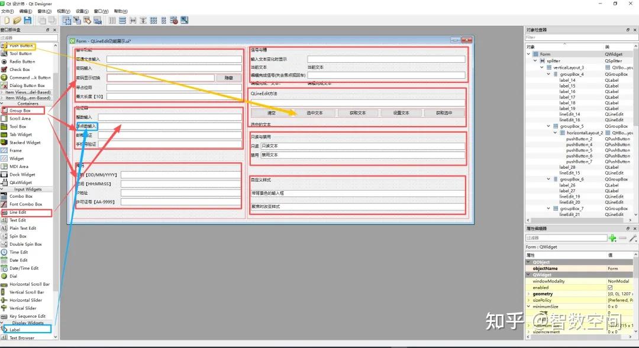Click the Adjust Size toolbar icon

pyautogui.click(x=184, y=20)
